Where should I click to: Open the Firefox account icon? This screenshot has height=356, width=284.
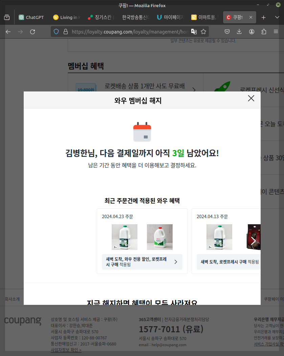click(x=252, y=32)
